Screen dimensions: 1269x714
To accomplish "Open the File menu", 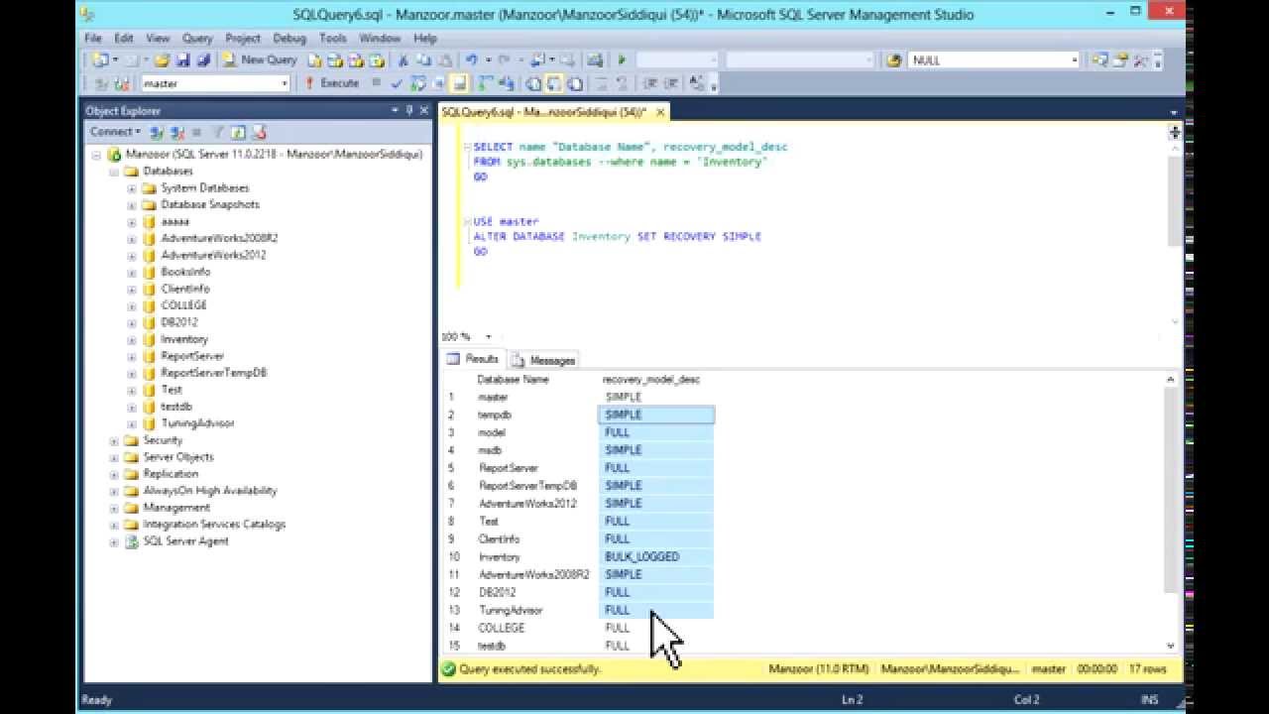I will (x=93, y=38).
